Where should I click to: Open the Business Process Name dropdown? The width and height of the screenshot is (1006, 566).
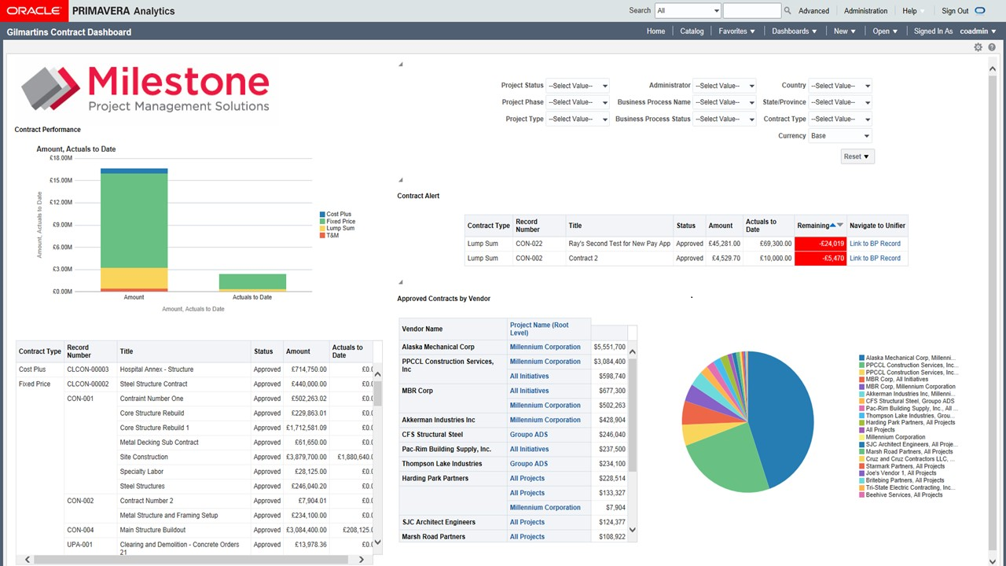click(x=725, y=102)
